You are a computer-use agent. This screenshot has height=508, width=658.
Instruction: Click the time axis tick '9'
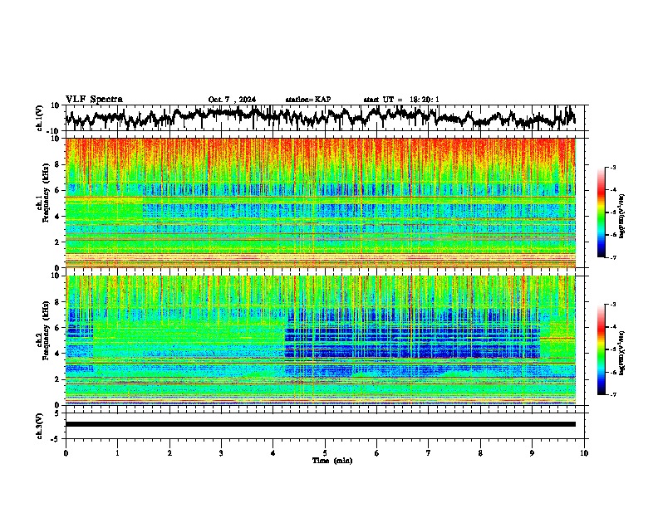click(532, 453)
